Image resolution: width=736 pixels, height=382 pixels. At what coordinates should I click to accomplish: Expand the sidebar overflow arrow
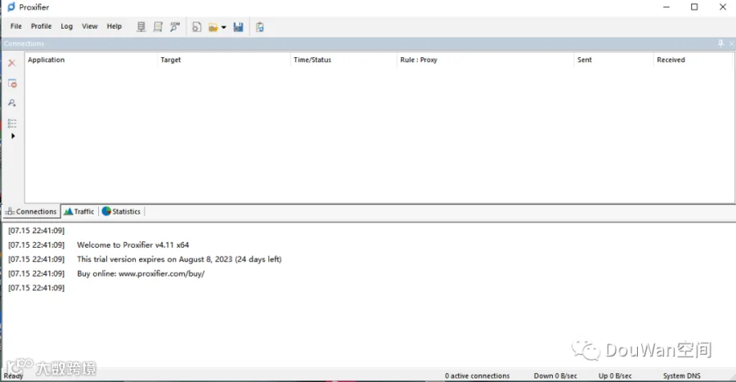pyautogui.click(x=13, y=136)
